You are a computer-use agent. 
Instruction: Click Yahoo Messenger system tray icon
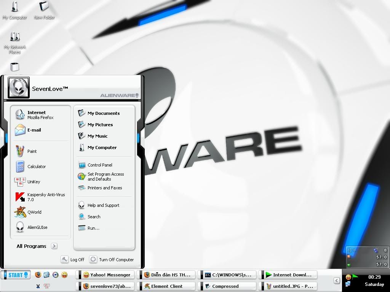point(348,277)
